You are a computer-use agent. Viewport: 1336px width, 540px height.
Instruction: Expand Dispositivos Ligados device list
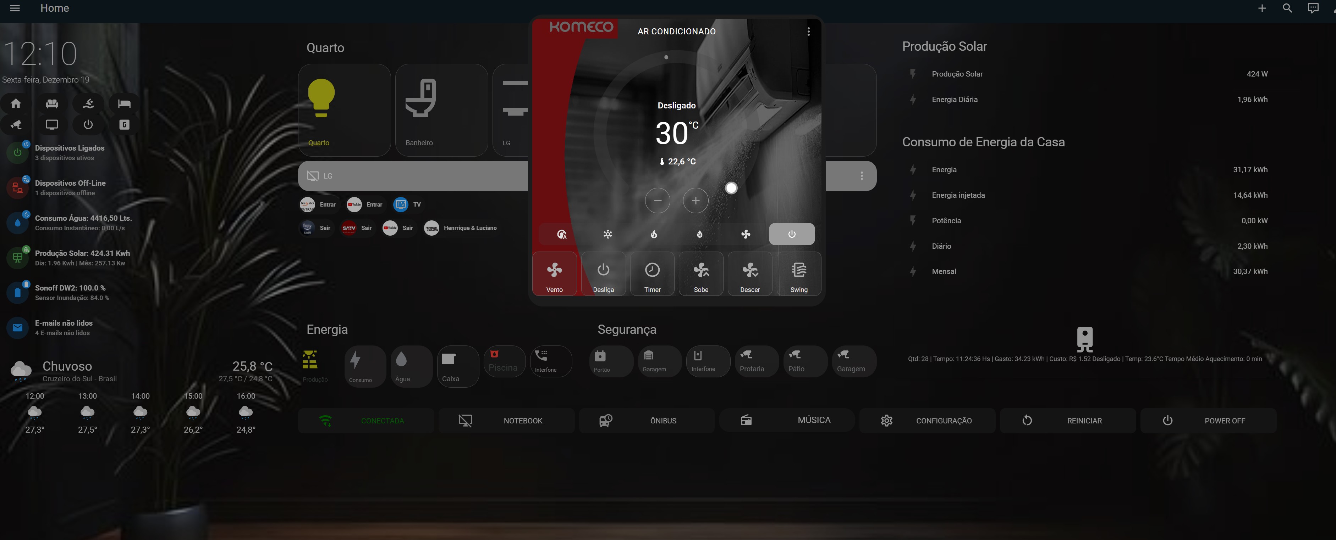coord(70,153)
